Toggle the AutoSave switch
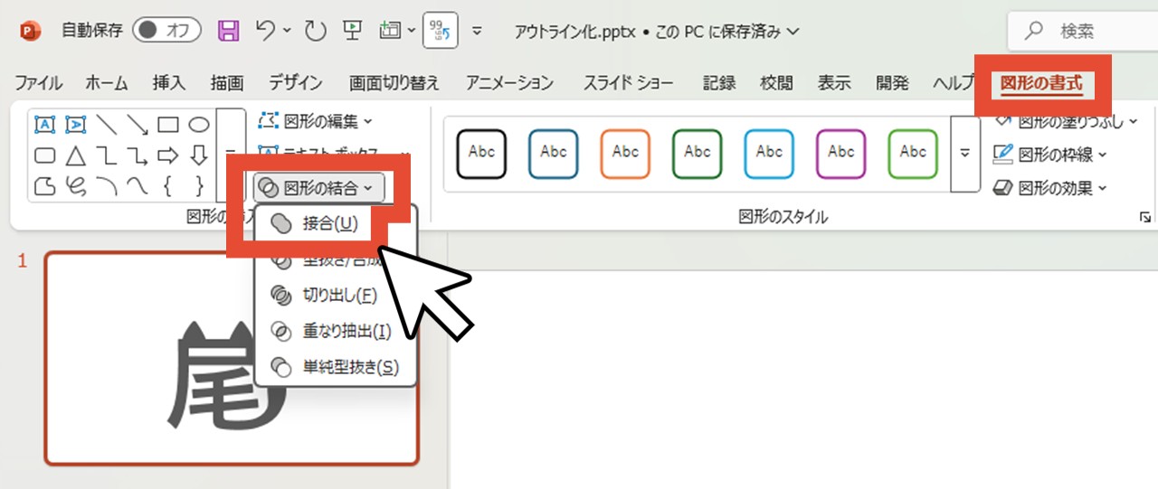1158x489 pixels. [x=166, y=31]
